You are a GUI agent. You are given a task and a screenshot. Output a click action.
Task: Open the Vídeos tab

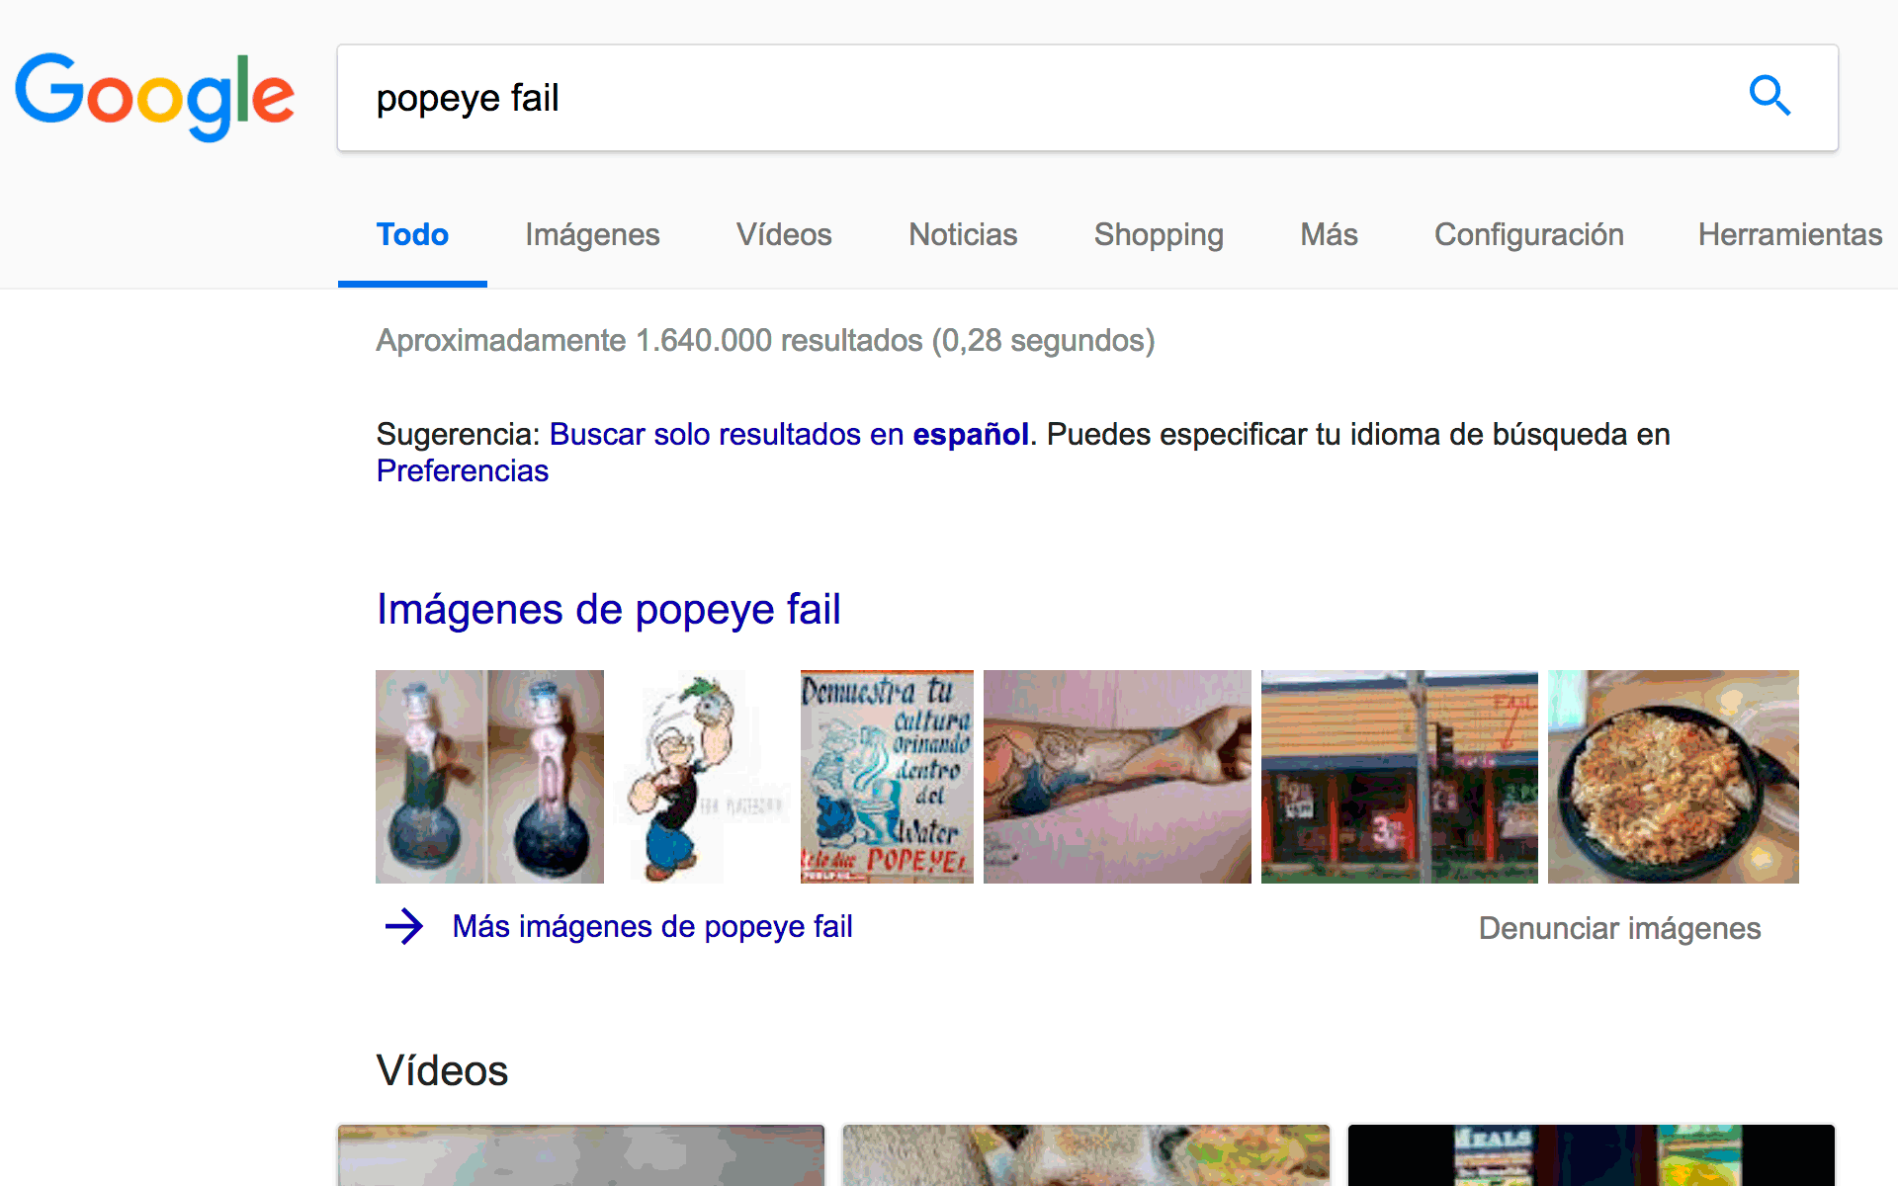(x=784, y=235)
